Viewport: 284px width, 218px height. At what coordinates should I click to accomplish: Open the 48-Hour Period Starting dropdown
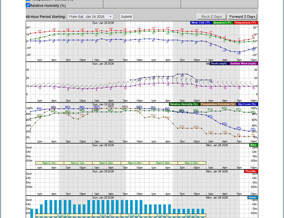[90, 17]
